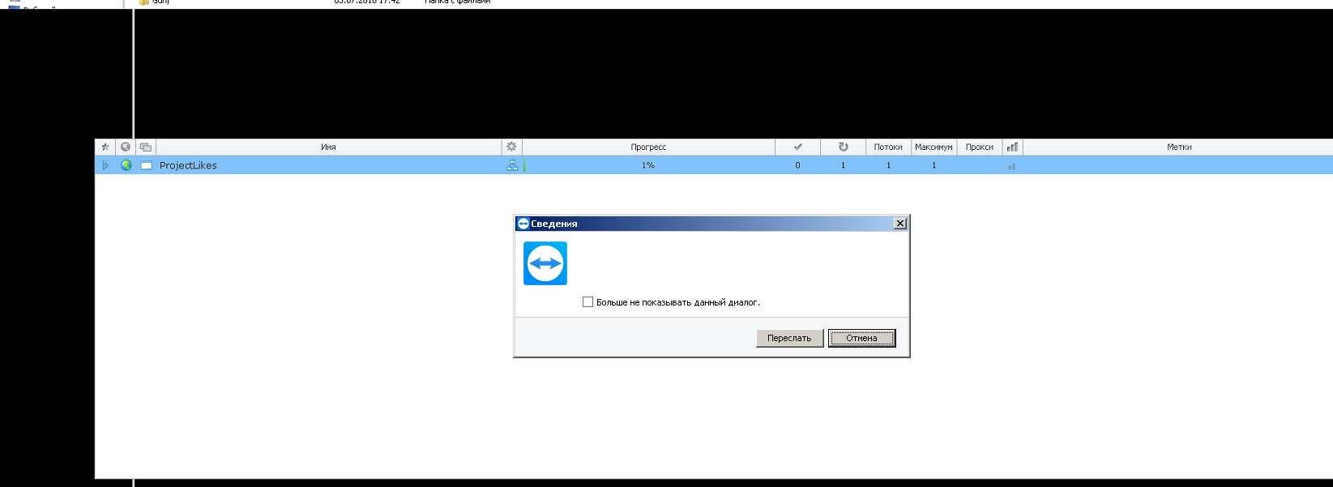Image resolution: width=1333 pixels, height=487 pixels.
Task: Click the Прокси column header
Action: (979, 147)
